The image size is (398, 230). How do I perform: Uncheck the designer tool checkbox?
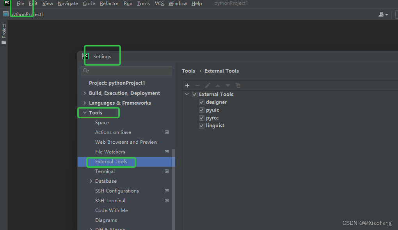click(202, 102)
